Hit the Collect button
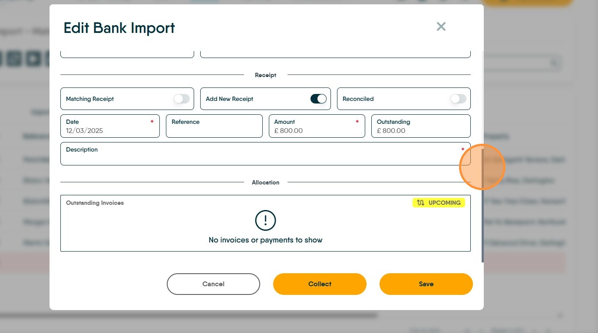Screen dimensions: 598x333 [x=320, y=284]
